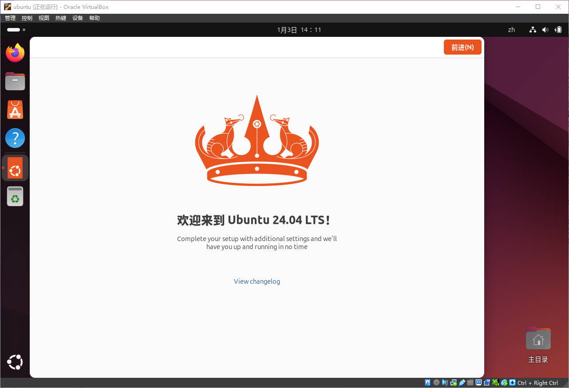
Task: Click the 前进(N) button
Action: coord(462,47)
